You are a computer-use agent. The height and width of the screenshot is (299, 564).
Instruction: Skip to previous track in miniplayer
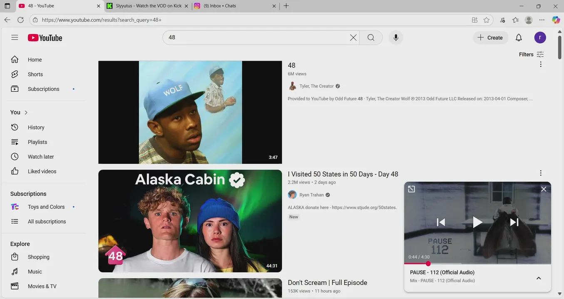[x=441, y=222]
